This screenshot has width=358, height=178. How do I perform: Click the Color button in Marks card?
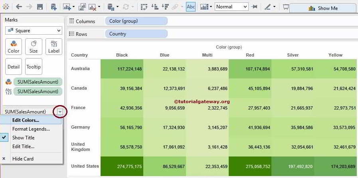pos(13,47)
